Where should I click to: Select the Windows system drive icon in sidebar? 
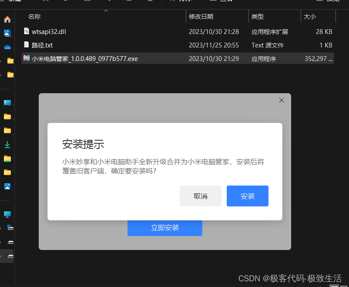coord(10,227)
